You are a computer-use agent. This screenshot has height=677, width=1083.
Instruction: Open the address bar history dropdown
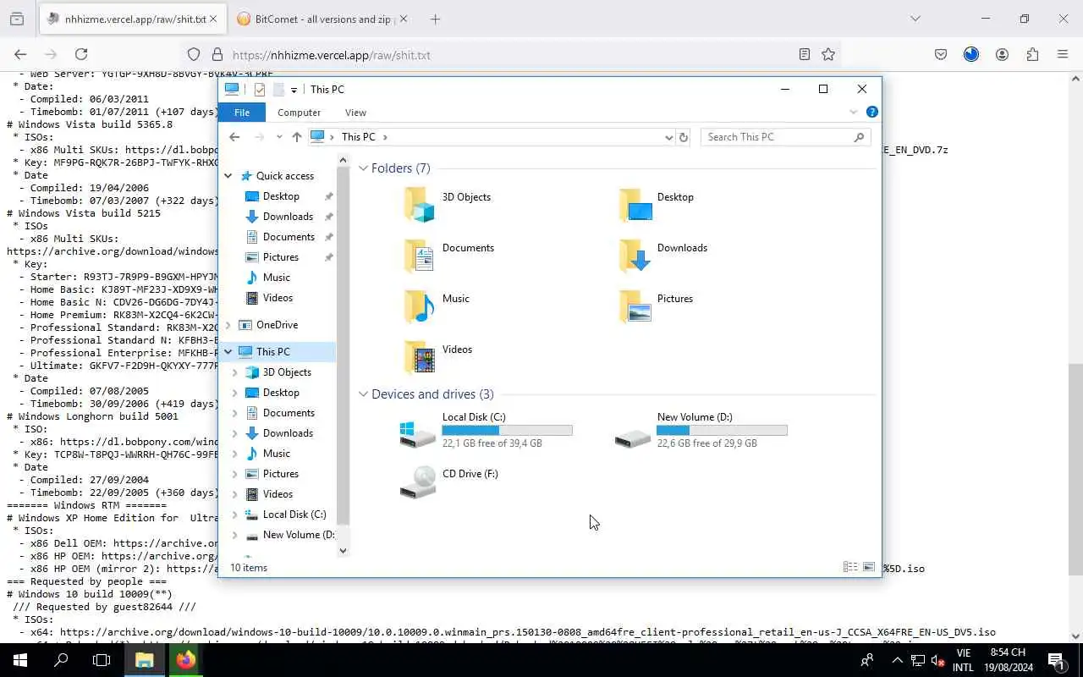pyautogui.click(x=668, y=137)
